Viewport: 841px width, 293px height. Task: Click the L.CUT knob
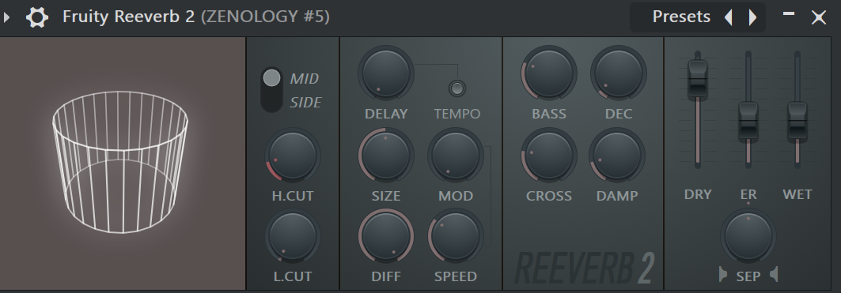tap(292, 236)
